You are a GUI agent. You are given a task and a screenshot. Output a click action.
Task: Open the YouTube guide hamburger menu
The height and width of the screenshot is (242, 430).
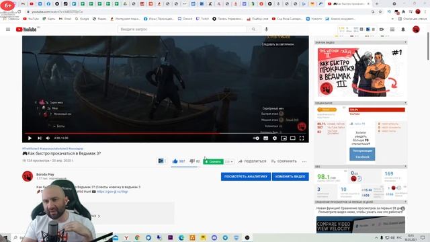[8, 30]
